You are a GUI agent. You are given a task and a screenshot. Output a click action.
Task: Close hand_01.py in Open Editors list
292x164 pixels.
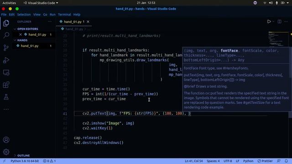pyautogui.click(x=21, y=35)
